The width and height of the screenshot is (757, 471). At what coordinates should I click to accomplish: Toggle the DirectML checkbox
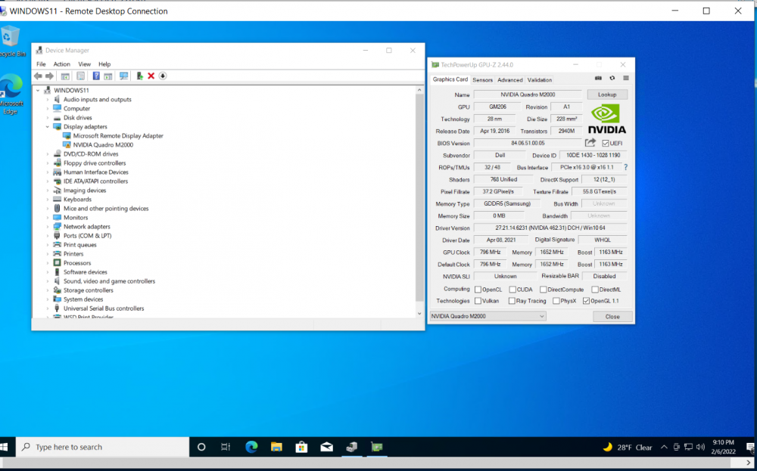pos(595,290)
